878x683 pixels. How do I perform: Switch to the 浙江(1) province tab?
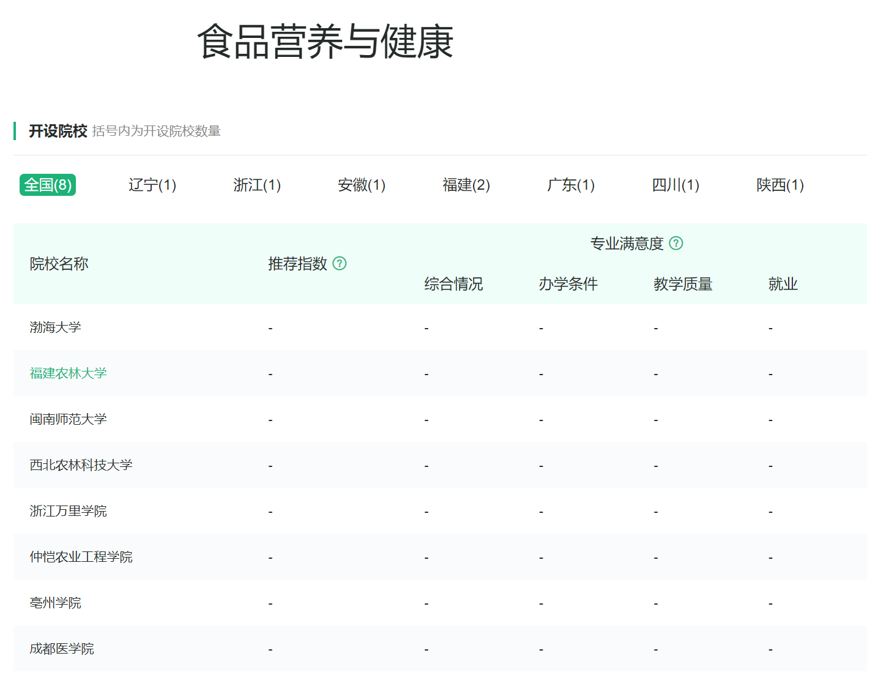point(257,185)
